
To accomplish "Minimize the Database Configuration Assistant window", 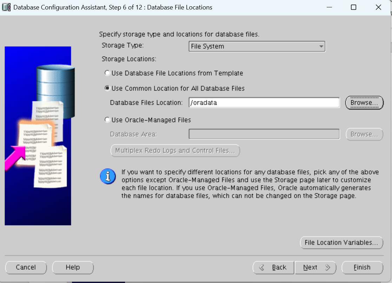I will (329, 7).
